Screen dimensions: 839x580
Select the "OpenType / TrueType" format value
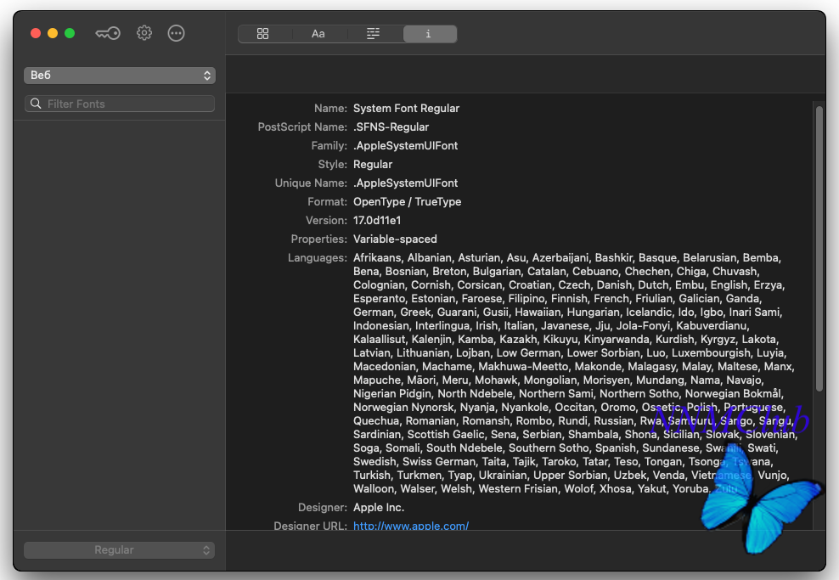point(408,202)
